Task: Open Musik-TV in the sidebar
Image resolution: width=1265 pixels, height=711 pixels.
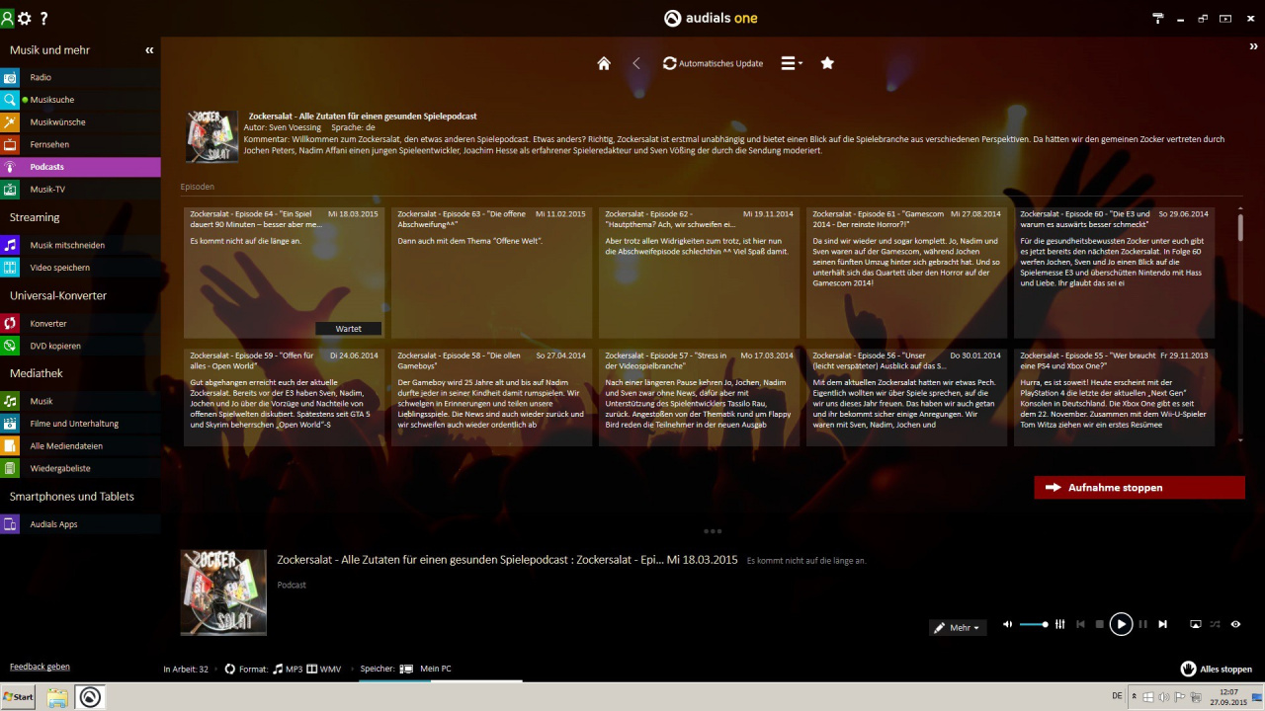Action: (x=80, y=189)
